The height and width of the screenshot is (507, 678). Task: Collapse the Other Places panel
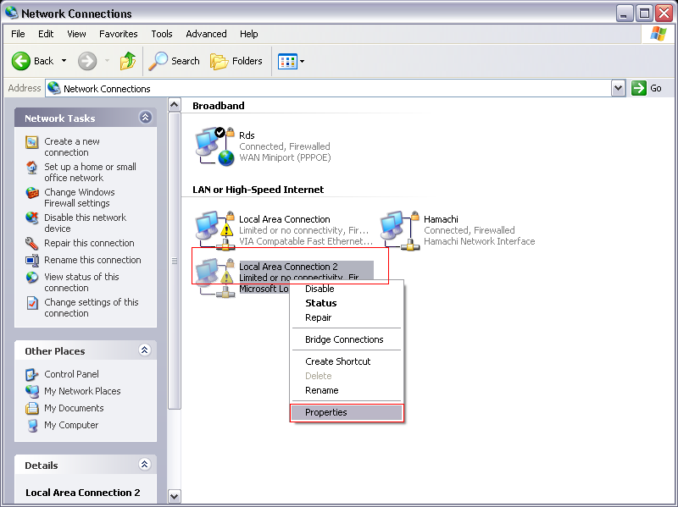tap(144, 350)
